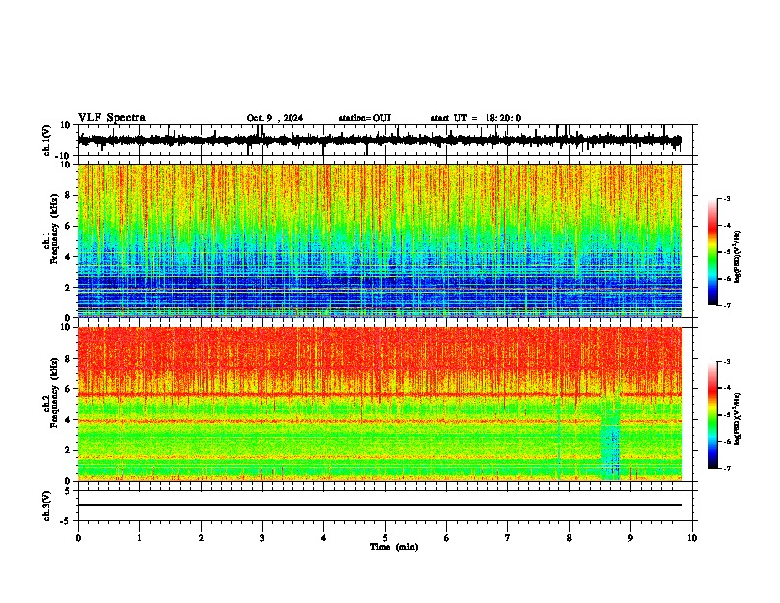Click the time axis tick label '8'
This screenshot has width=780, height=603.
(569, 538)
